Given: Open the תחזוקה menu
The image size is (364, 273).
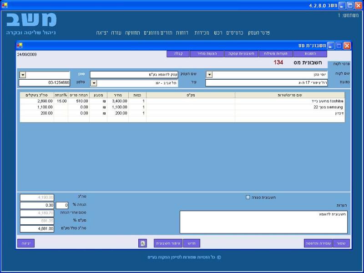Looking at the screenshot, I should (x=132, y=33).
